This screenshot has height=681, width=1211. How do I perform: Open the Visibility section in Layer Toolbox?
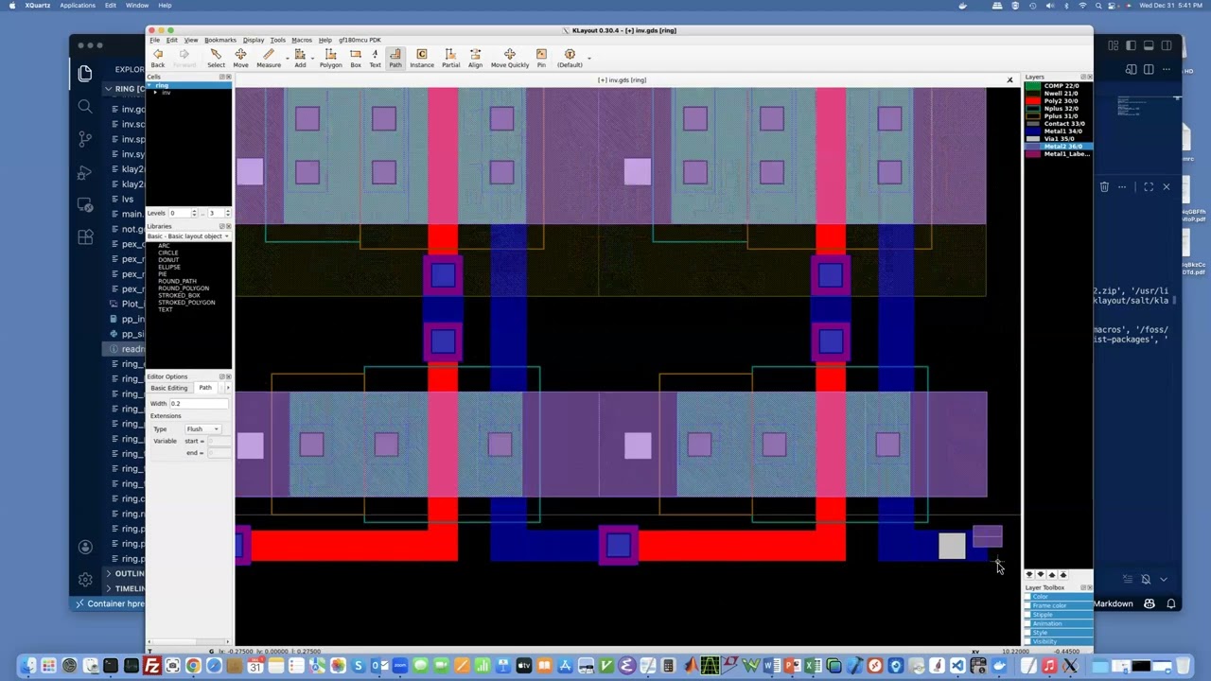coord(1059,641)
